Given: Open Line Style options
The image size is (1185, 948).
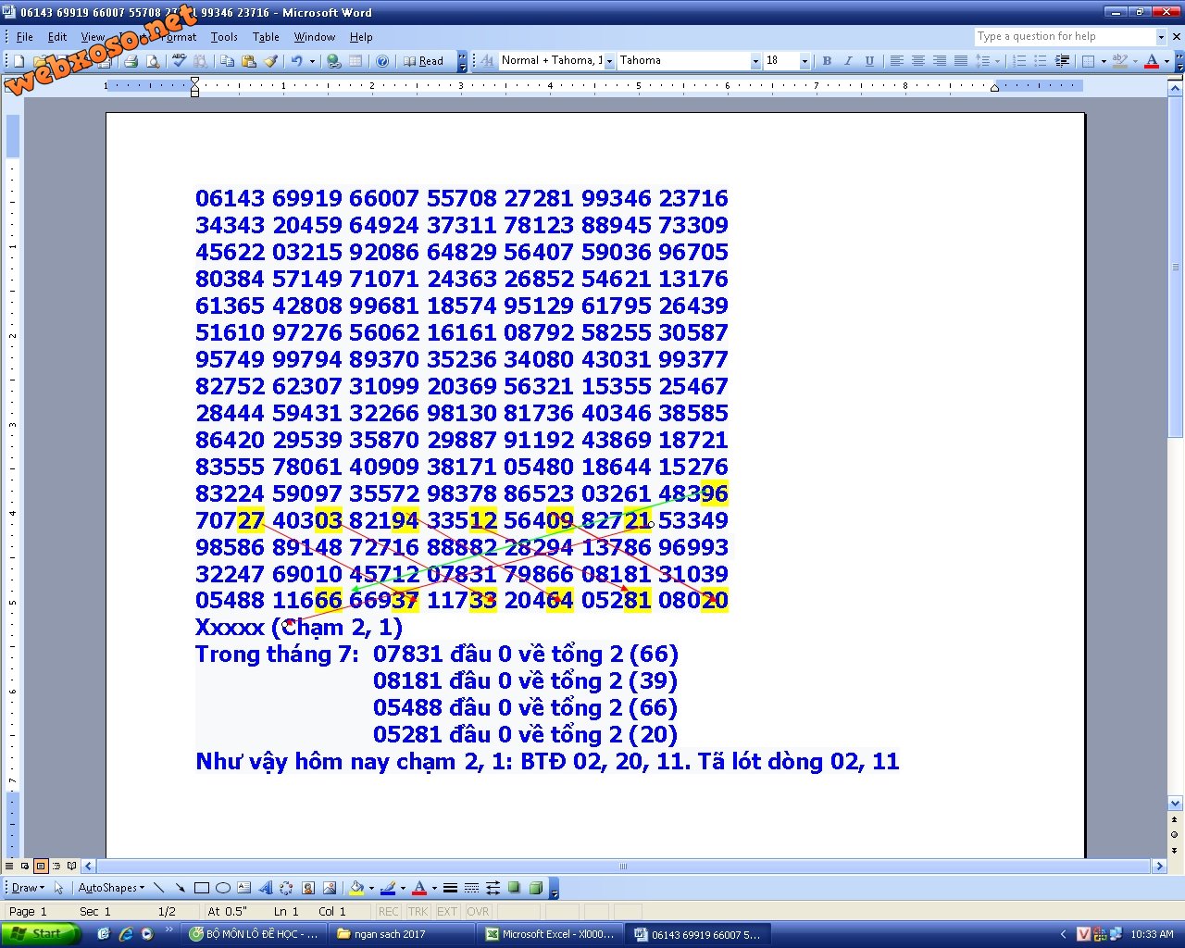Looking at the screenshot, I should click(450, 888).
